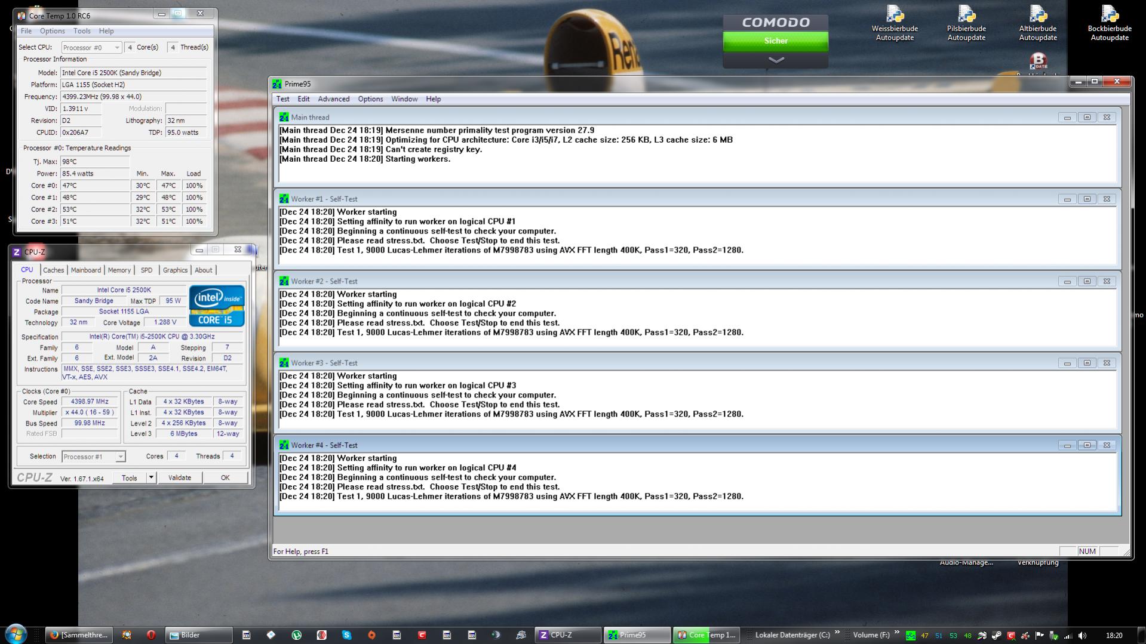Launch uTorrent from the taskbar
Viewport: 1146px width, 644px height.
click(297, 635)
